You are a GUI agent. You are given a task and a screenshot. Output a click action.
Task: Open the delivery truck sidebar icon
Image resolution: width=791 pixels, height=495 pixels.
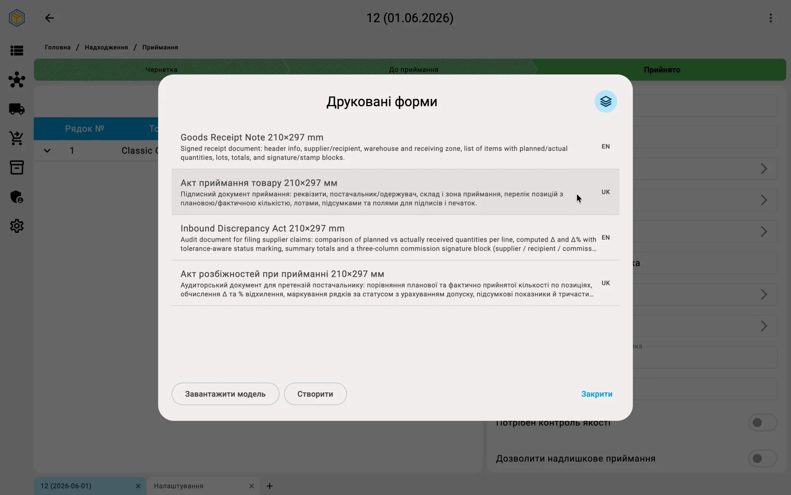click(x=17, y=109)
